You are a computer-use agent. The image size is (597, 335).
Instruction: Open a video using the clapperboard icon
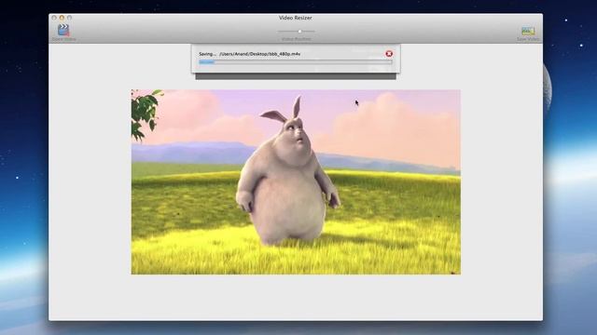pos(63,30)
